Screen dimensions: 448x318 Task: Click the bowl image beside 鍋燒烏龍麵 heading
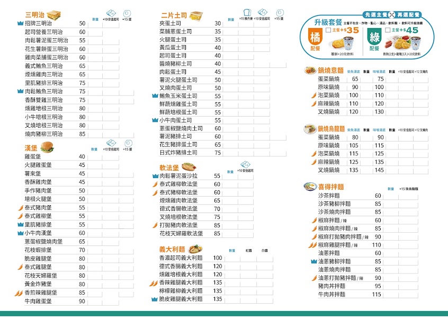click(x=310, y=129)
